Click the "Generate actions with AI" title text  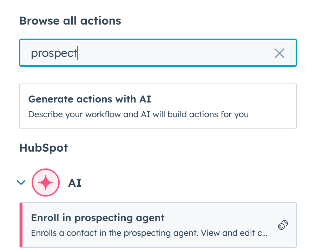[x=90, y=99]
